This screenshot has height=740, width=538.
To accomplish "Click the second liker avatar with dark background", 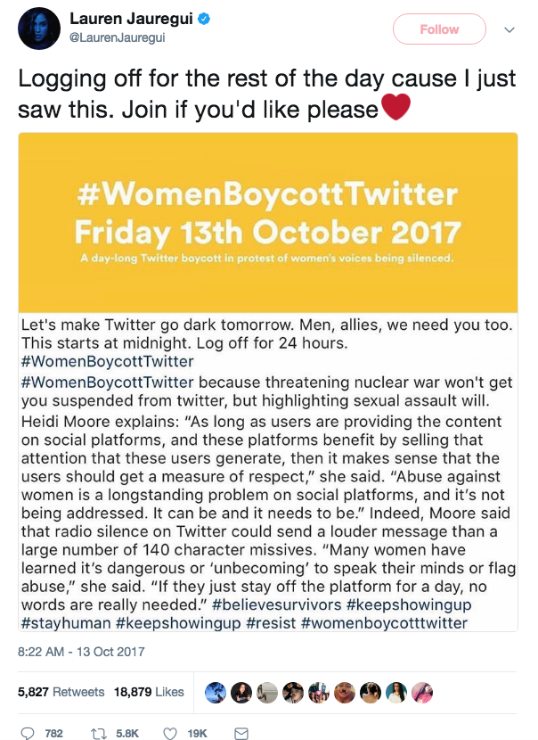I will [x=240, y=692].
